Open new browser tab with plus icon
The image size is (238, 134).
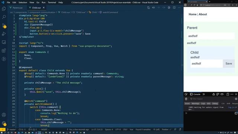[x=210, y=1]
